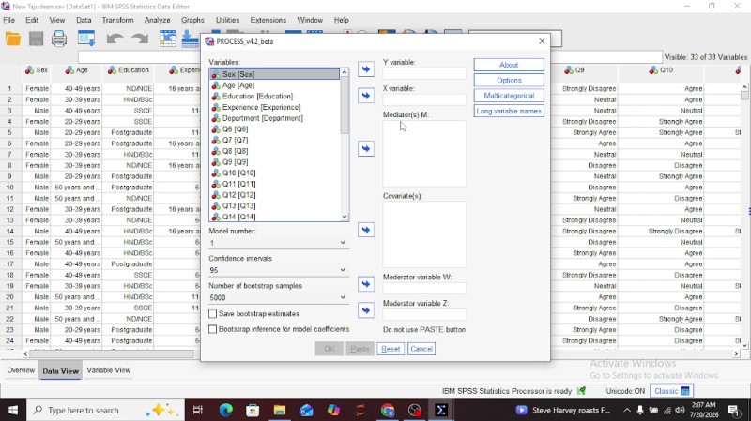Cancel the PROCESS dialog
This screenshot has width=751, height=421.
pyautogui.click(x=421, y=349)
